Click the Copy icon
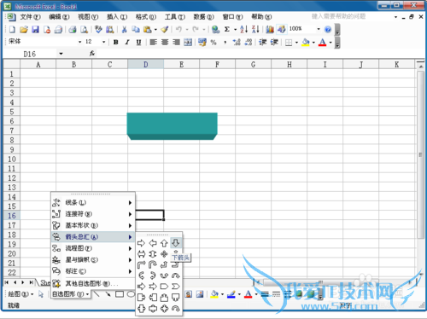427x319 pixels. tap(136, 29)
